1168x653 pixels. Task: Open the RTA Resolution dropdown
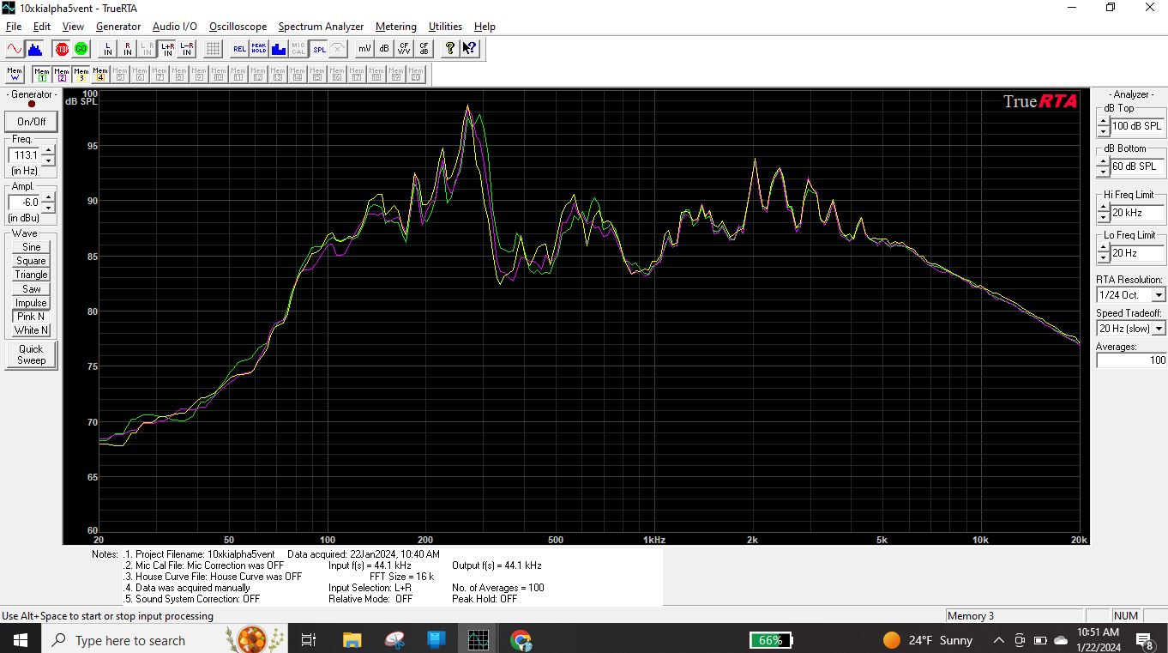[x=1159, y=295]
